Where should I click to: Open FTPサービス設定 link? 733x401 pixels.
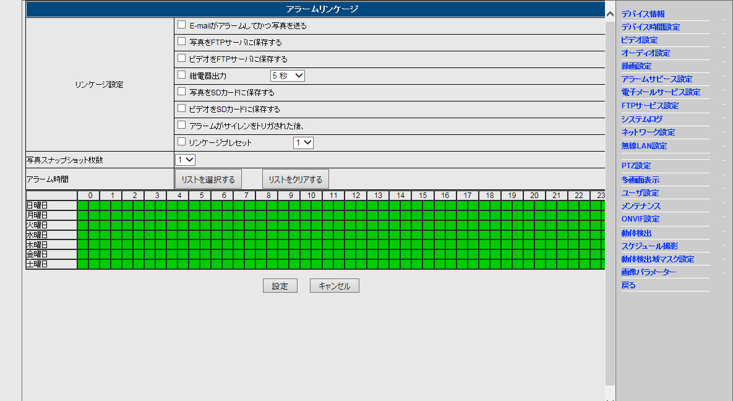point(649,106)
